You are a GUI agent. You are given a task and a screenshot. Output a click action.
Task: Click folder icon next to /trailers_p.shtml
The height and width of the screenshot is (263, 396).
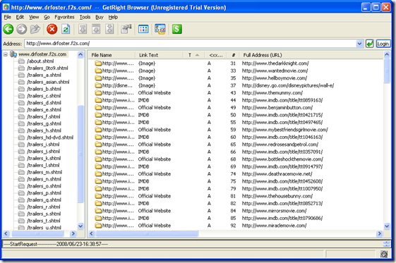pos(22,193)
